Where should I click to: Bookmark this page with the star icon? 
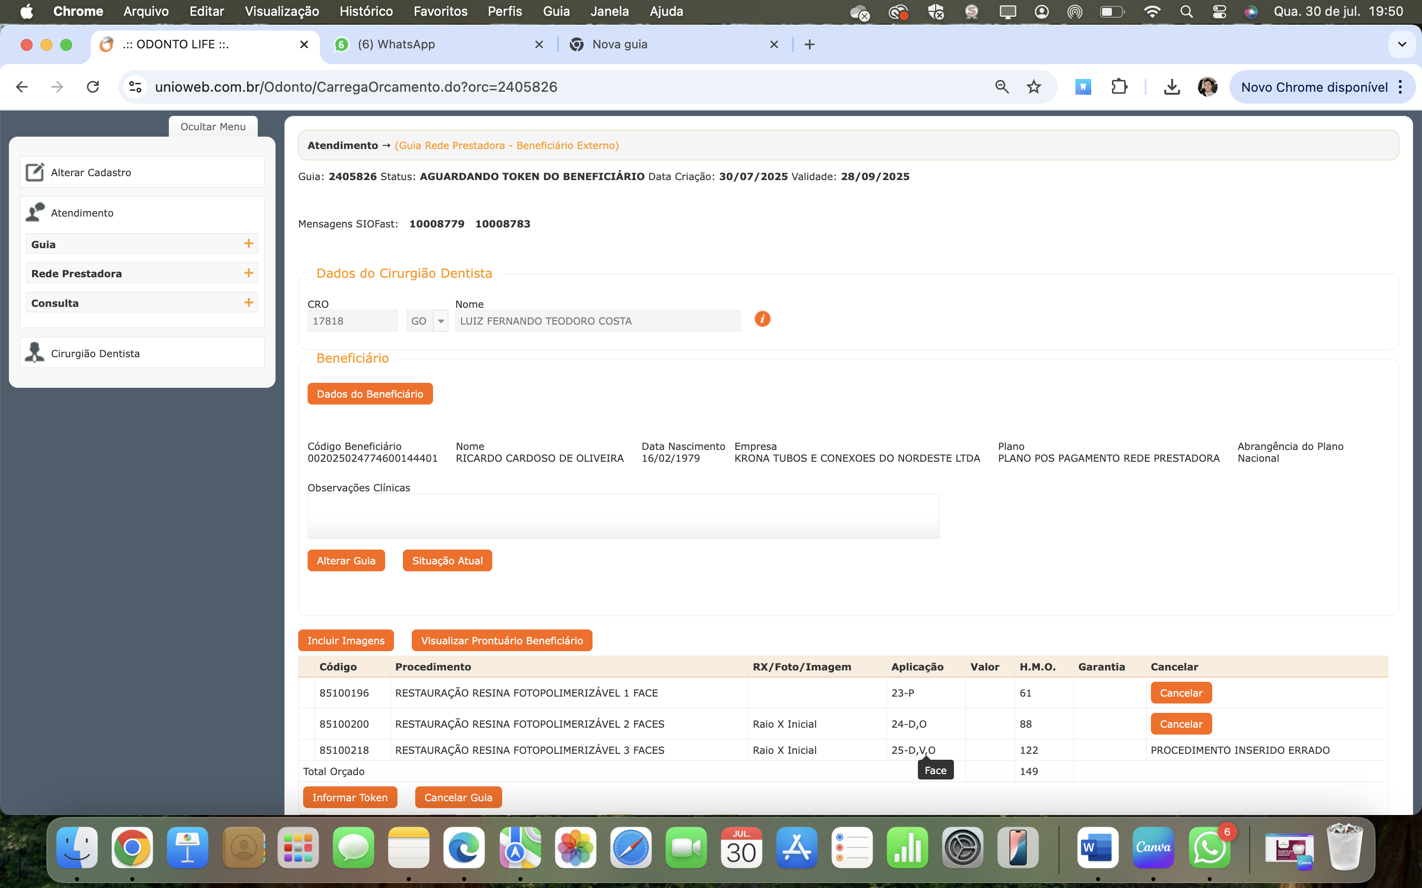pyautogui.click(x=1033, y=87)
